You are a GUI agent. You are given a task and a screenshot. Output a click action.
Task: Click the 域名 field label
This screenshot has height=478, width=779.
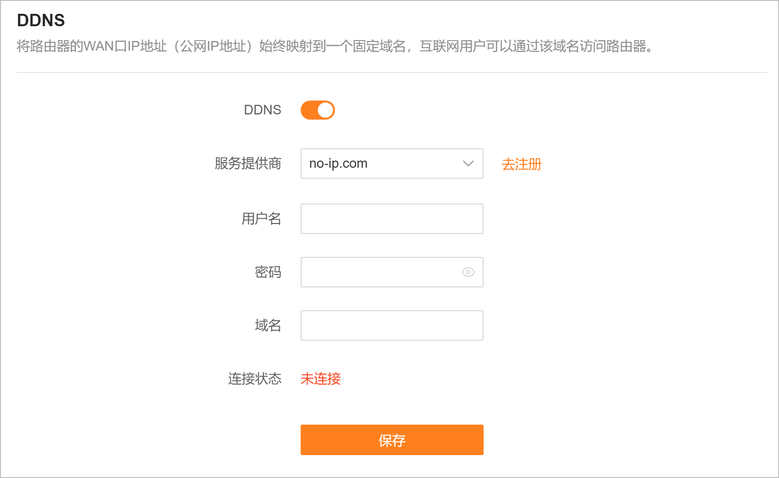tap(268, 325)
